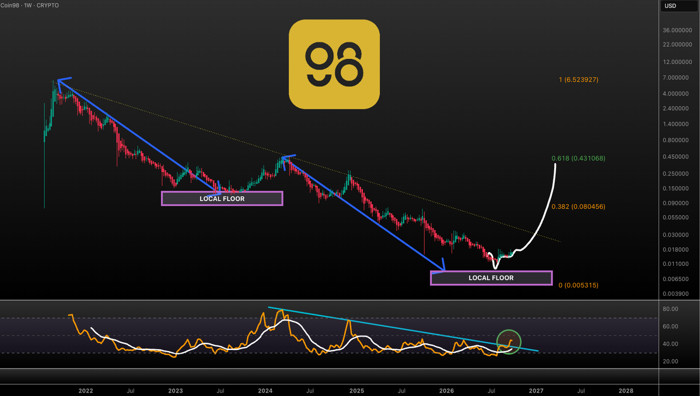Select the 1 (6.523927) Fibonacci level label
Image resolution: width=700 pixels, height=396 pixels.
[579, 79]
